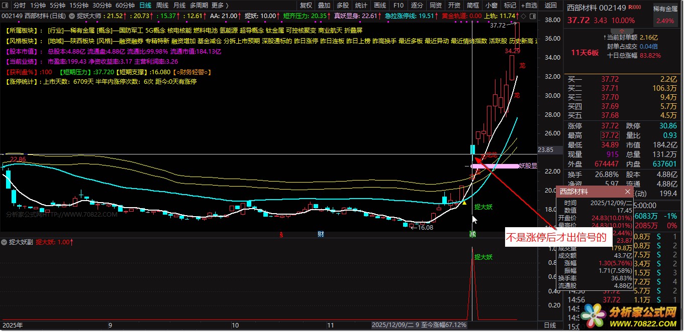Expand the 捉大妖副 sub-indicator dropdown
The image size is (685, 332).
click(5, 242)
